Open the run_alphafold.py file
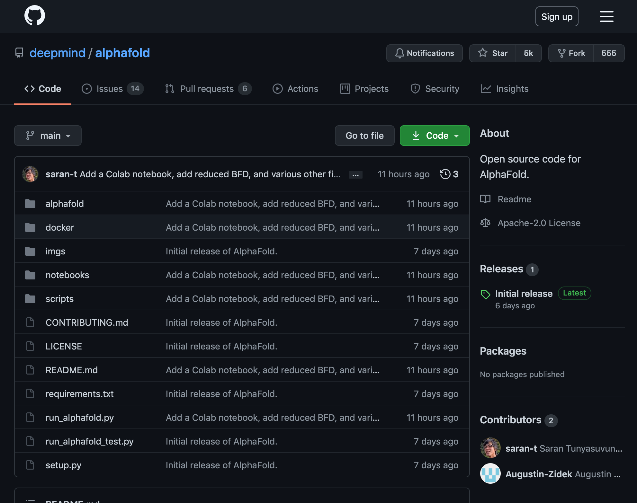Viewport: 637px width, 503px height. point(80,418)
